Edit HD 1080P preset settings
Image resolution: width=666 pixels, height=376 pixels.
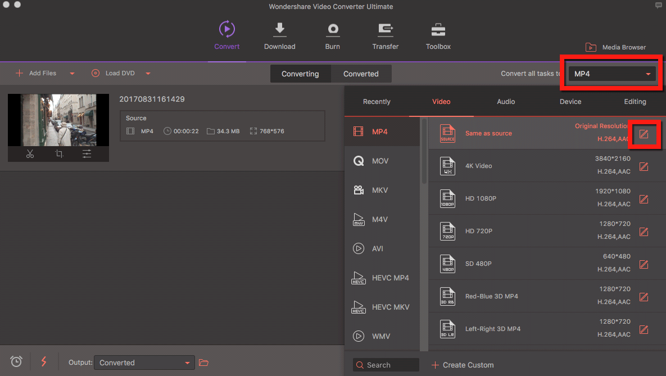(644, 200)
